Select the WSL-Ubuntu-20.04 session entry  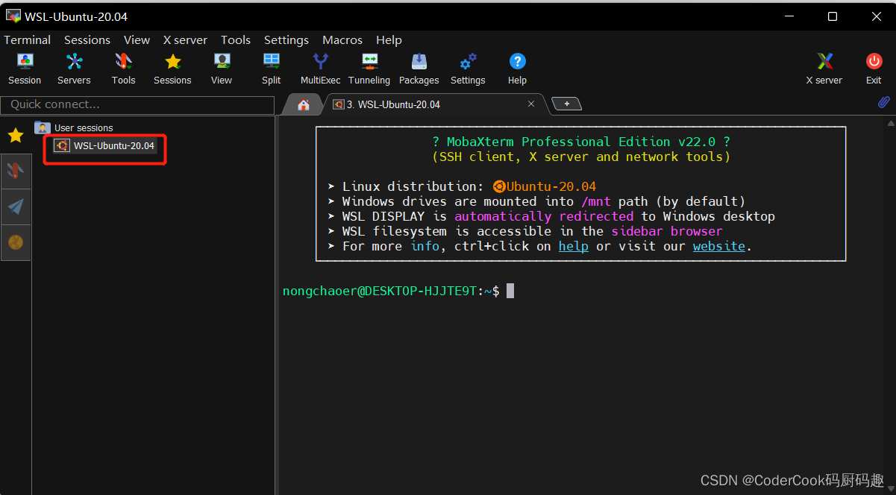[105, 146]
